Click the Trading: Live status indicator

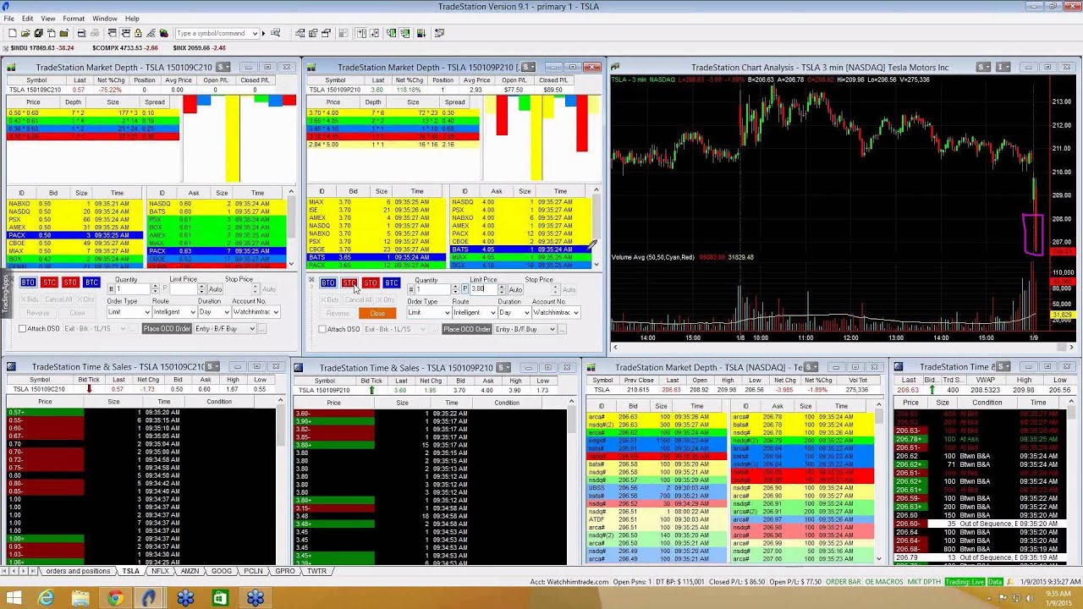tap(965, 582)
